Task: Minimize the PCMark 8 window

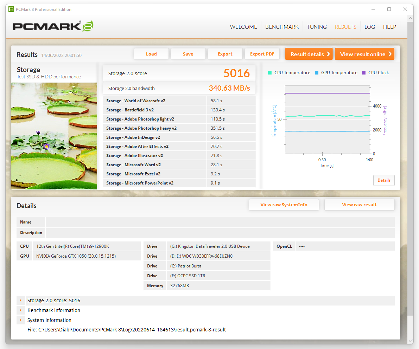Action: (373, 9)
